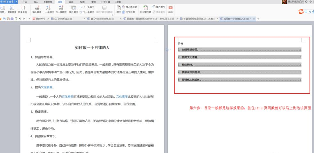The image size is (314, 153).
Task: Switch to the 插入 ribbon tab
Action: pyautogui.click(x=36, y=2)
